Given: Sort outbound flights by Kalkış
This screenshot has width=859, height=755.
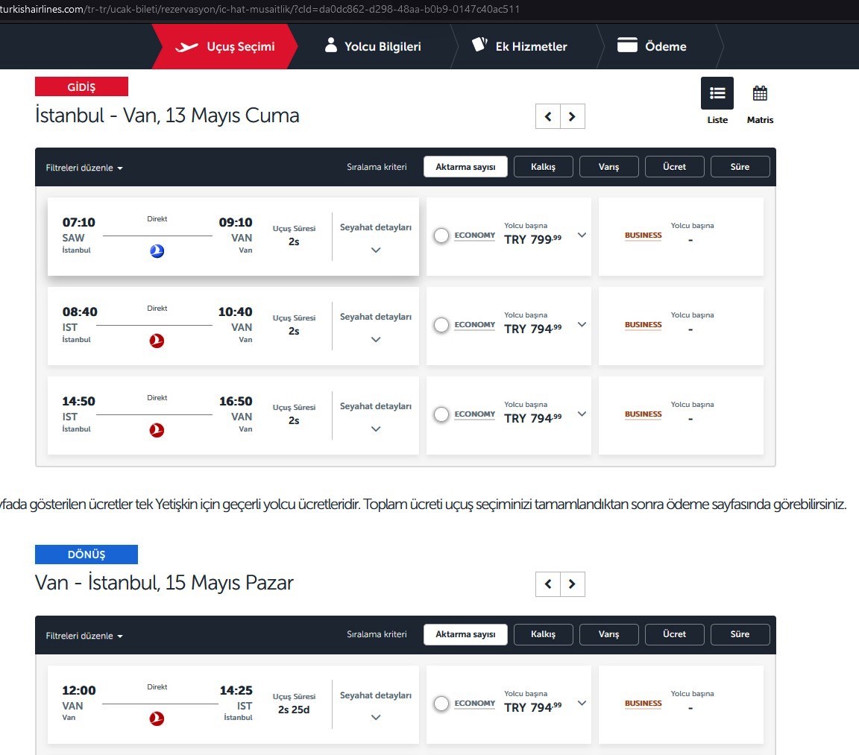Looking at the screenshot, I should [544, 167].
